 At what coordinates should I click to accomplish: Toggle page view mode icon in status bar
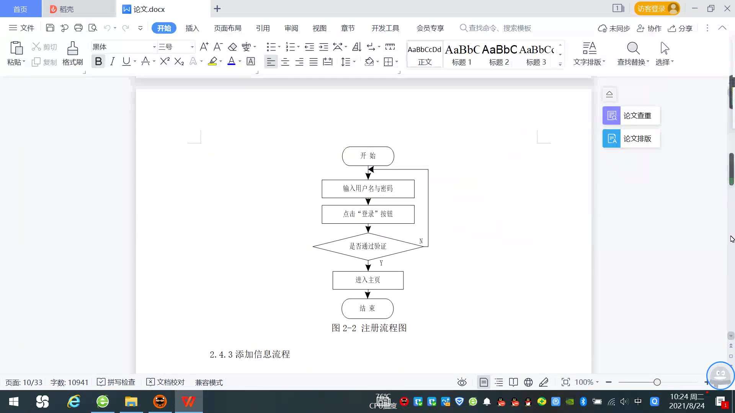[483, 382]
